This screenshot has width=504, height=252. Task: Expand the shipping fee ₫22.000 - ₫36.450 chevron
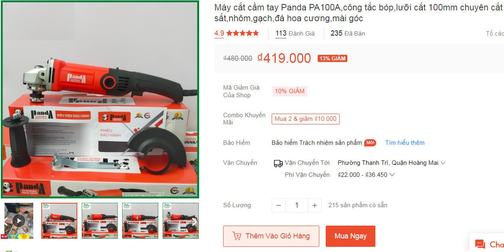pyautogui.click(x=392, y=175)
